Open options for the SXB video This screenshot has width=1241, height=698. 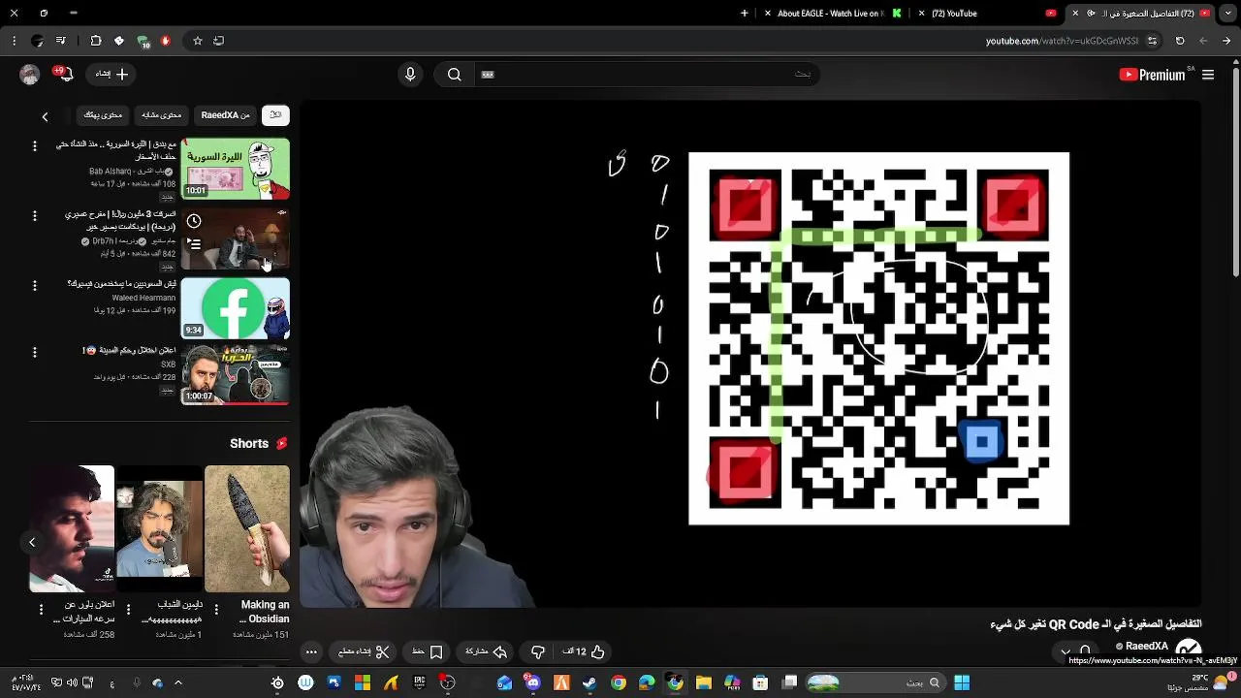pyautogui.click(x=35, y=352)
